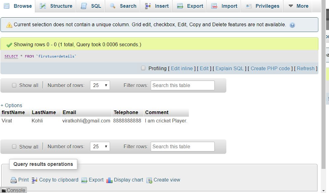Click the Copy to clipboard link

59,180
